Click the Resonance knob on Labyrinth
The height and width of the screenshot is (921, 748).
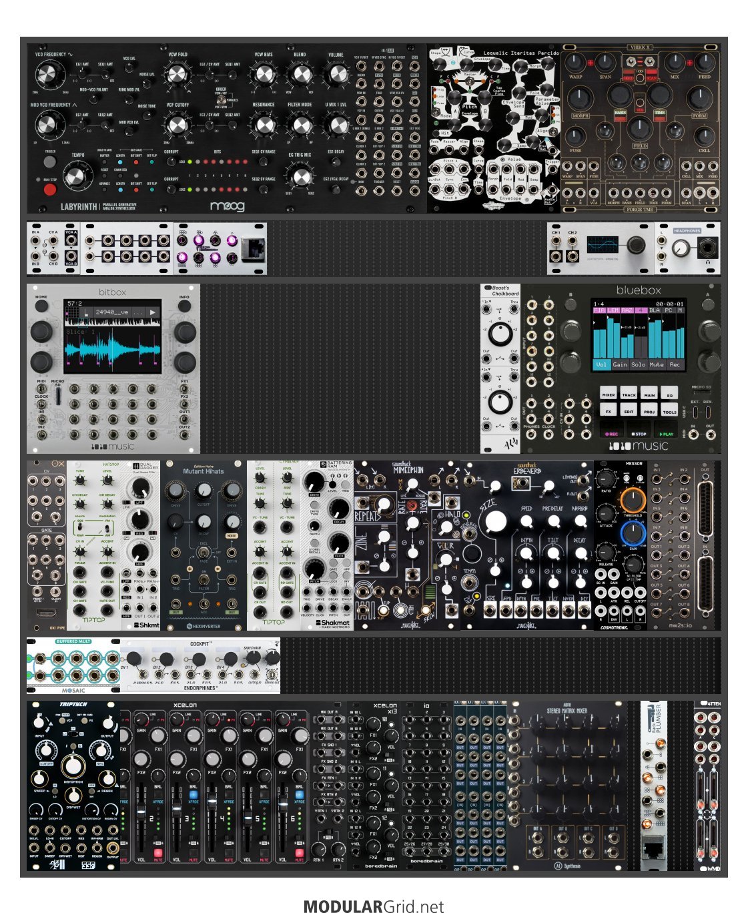(264, 124)
